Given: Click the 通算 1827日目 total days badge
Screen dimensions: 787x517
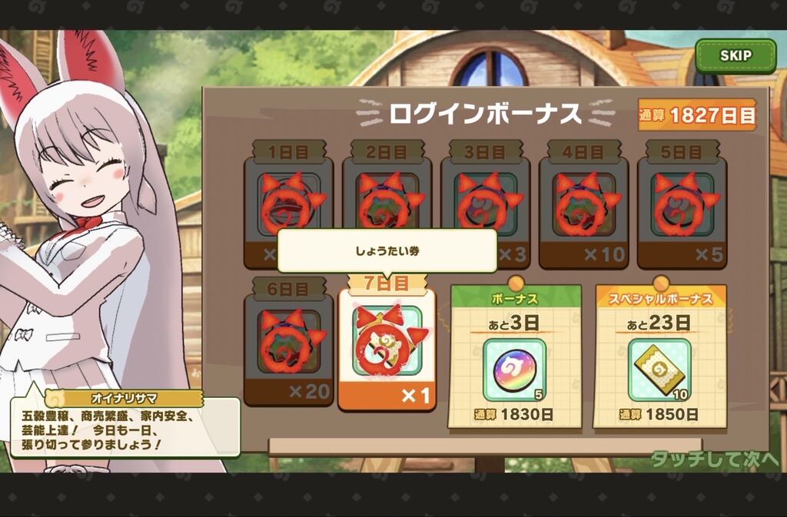Looking at the screenshot, I should (x=697, y=114).
